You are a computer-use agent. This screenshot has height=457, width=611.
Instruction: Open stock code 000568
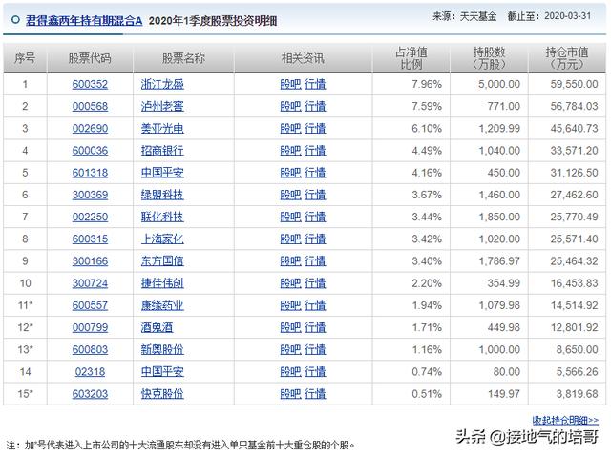click(x=90, y=106)
